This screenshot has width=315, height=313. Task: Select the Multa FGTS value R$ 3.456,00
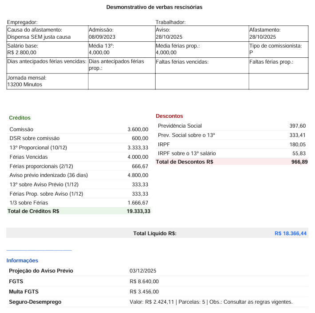coord(144,292)
